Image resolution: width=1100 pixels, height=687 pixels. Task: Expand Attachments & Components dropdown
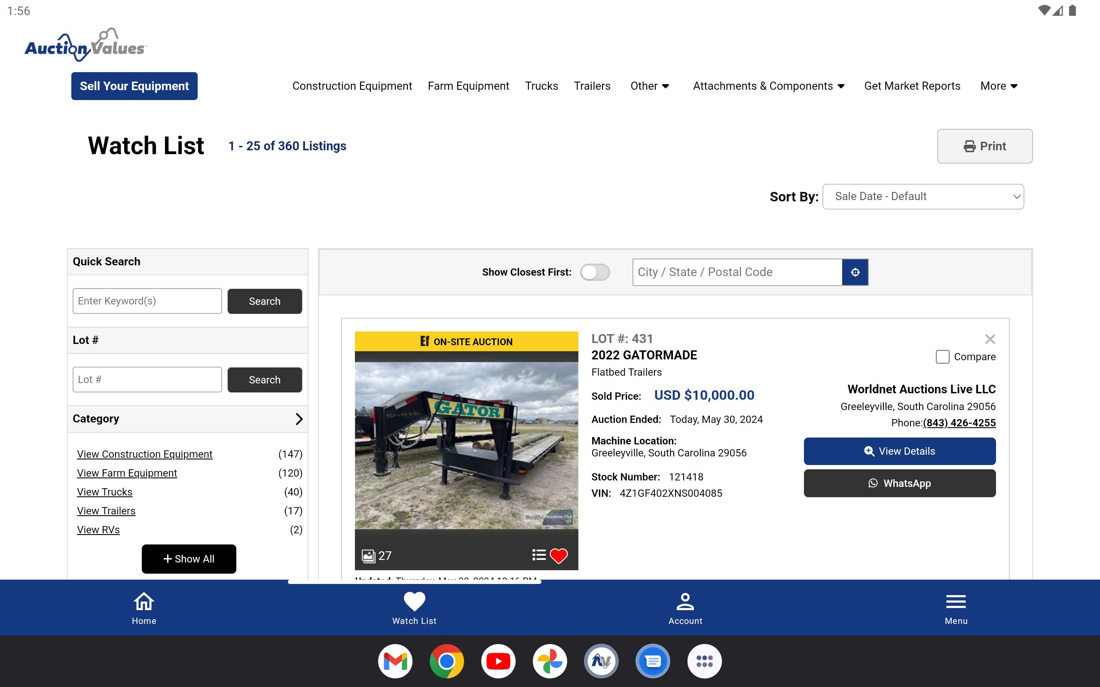point(769,86)
